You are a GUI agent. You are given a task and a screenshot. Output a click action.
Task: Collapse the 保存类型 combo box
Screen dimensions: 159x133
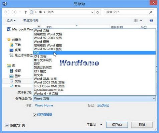pos(154,98)
